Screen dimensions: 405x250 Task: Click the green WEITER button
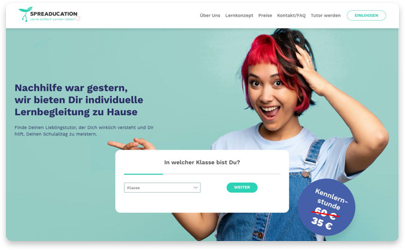pos(242,187)
